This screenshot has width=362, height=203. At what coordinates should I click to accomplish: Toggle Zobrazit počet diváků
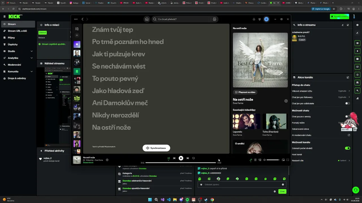pyautogui.click(x=348, y=148)
